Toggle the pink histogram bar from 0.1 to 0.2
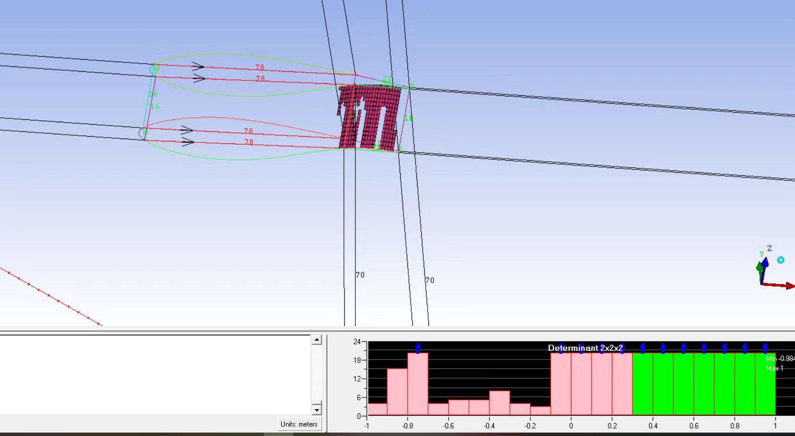The width and height of the screenshot is (795, 436). [602, 384]
